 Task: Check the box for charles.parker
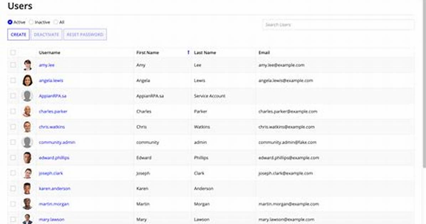(x=13, y=111)
